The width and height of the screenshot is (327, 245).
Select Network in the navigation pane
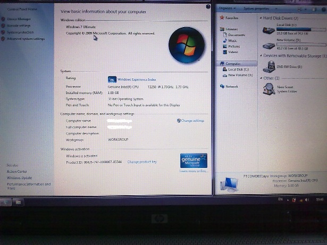pyautogui.click(x=232, y=86)
